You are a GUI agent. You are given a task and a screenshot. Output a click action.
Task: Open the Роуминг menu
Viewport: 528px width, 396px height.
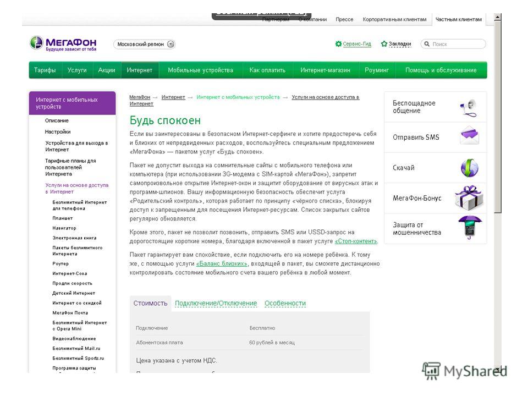(376, 70)
